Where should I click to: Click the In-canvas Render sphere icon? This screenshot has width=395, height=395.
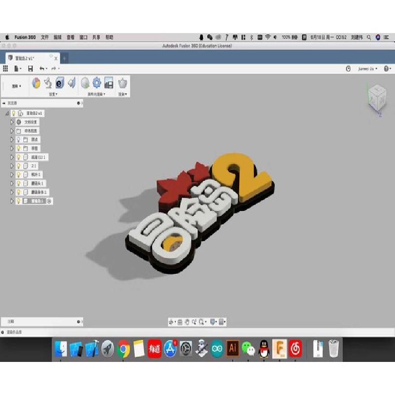click(x=85, y=83)
